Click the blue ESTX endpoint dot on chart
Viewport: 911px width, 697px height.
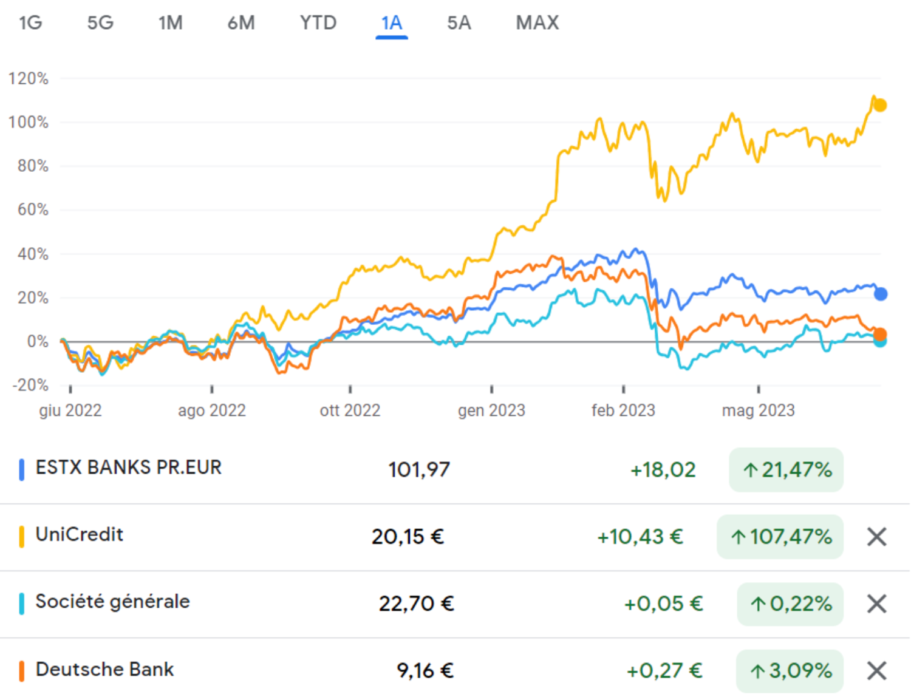[881, 294]
